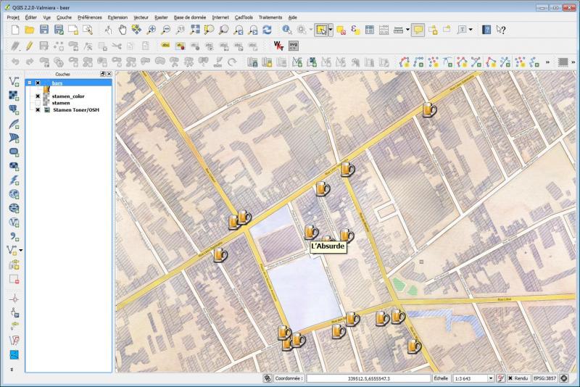Open the Vecteur menu

pyautogui.click(x=141, y=17)
